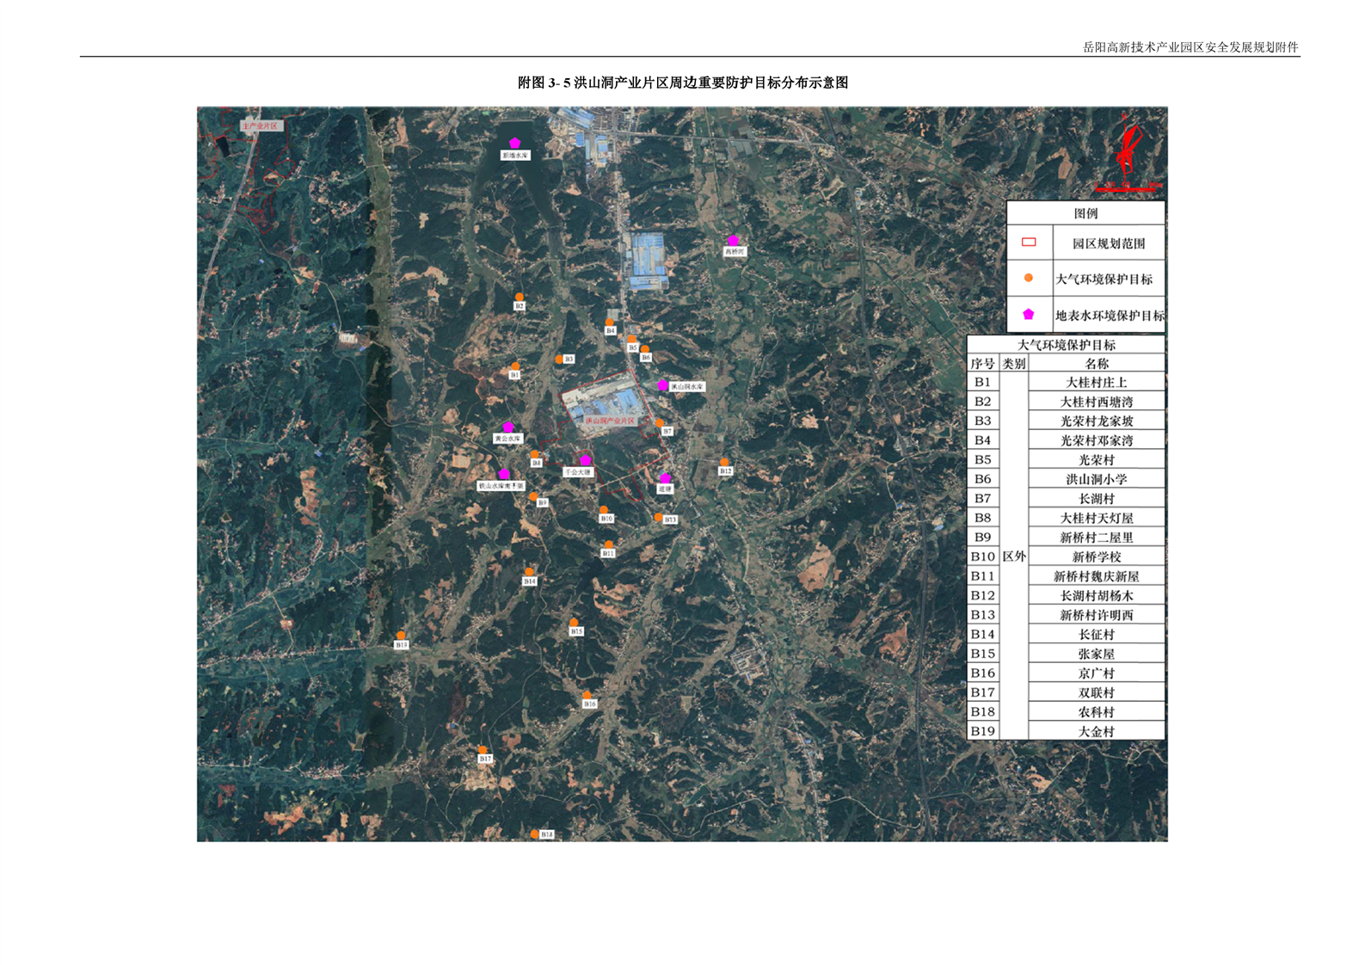The image size is (1365, 965).
Task: Click the orange B15 map marker
Action: pos(574,623)
